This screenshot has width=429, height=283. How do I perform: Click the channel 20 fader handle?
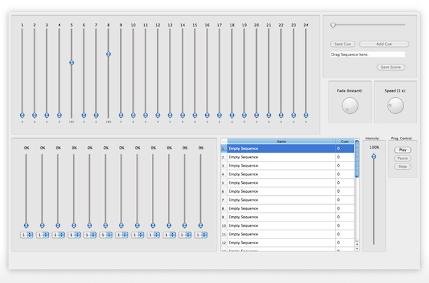pos(256,115)
